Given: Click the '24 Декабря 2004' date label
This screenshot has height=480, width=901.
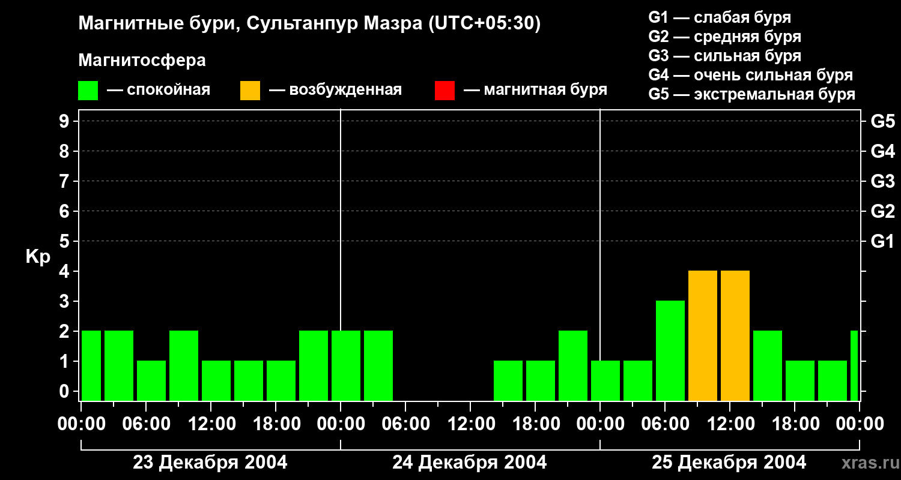Looking at the screenshot, I should click(x=470, y=463).
